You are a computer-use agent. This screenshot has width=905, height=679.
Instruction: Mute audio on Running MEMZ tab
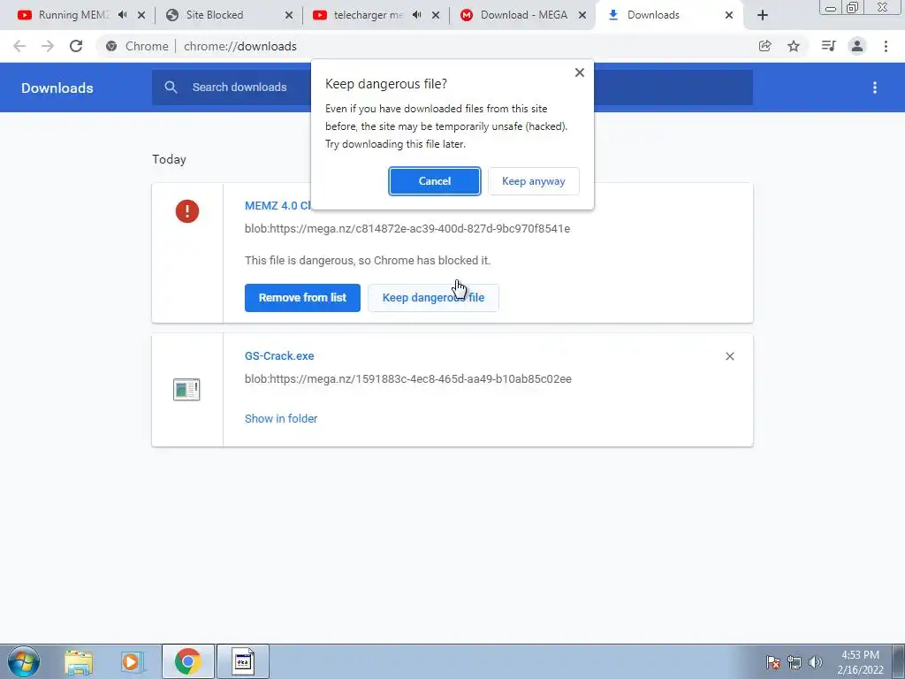[x=122, y=15]
